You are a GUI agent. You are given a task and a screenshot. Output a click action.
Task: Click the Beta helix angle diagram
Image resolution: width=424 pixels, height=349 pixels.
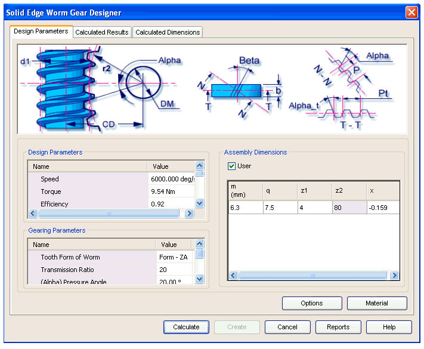[239, 88]
